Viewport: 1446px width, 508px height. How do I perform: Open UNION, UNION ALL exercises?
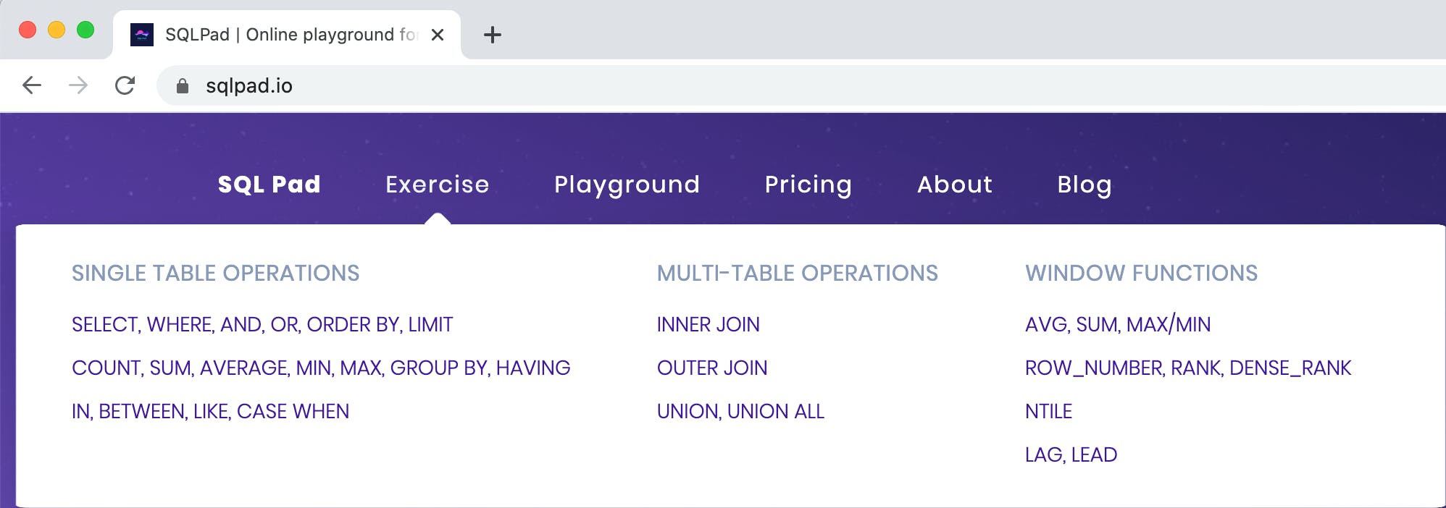[740, 411]
